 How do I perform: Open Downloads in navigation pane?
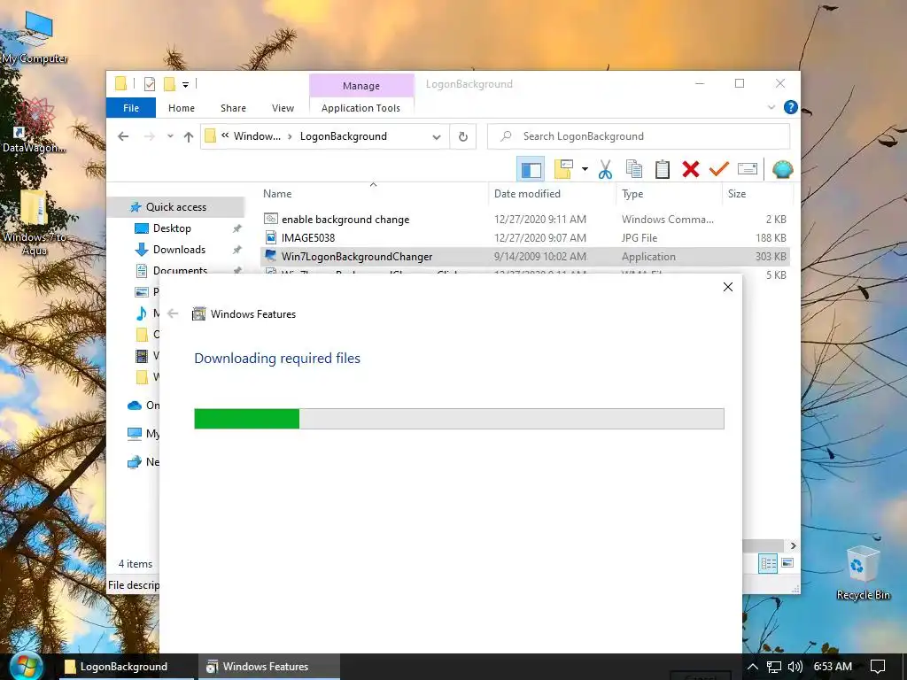coord(179,250)
